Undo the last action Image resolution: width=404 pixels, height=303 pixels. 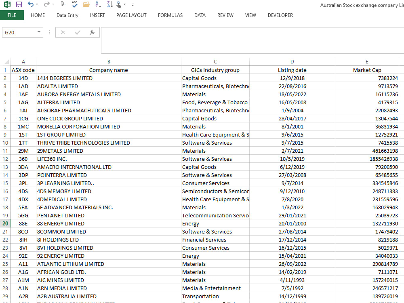click(x=30, y=4)
